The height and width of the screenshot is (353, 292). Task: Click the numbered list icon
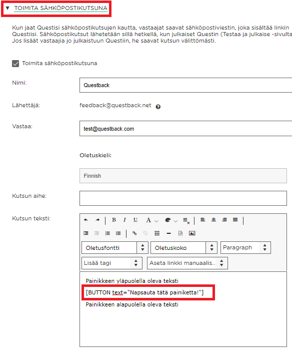[107, 233]
